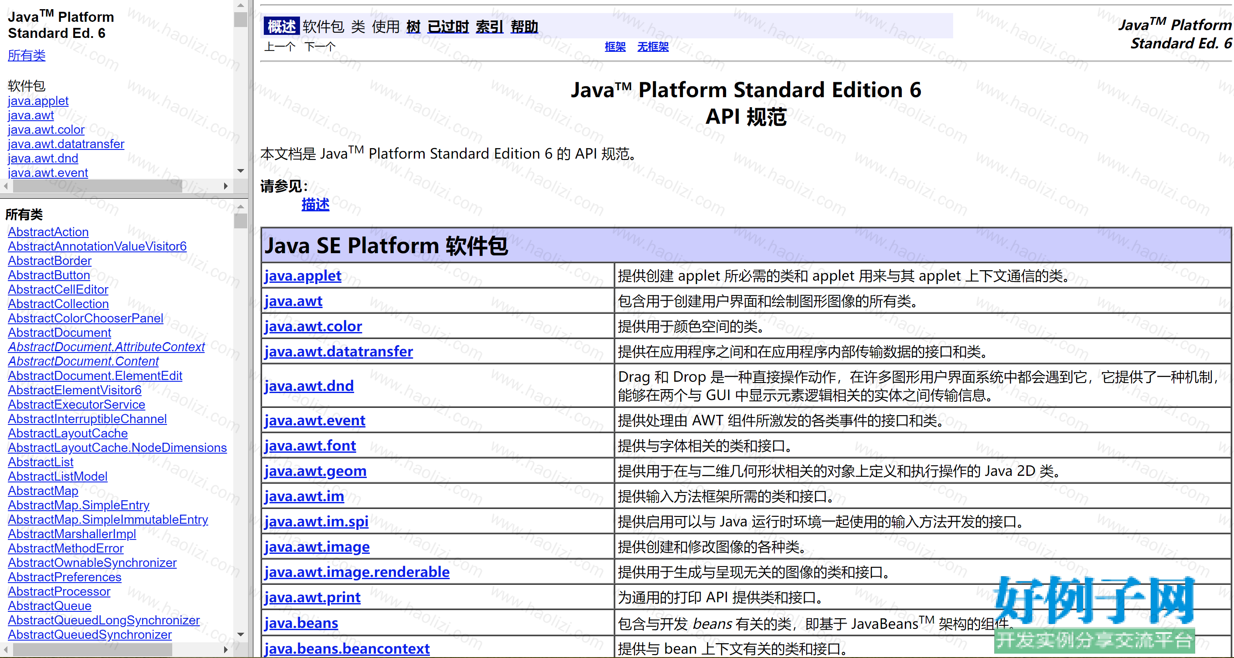
Task: Open the 树 navigation link
Action: coord(413,26)
